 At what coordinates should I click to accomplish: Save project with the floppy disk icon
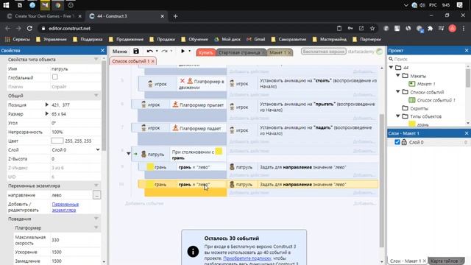[136, 52]
